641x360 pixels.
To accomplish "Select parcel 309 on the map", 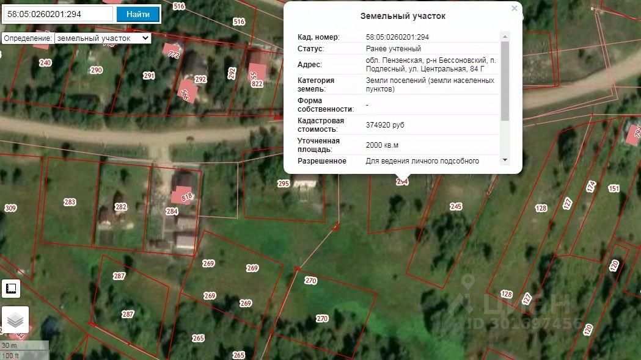I will click(10, 208).
